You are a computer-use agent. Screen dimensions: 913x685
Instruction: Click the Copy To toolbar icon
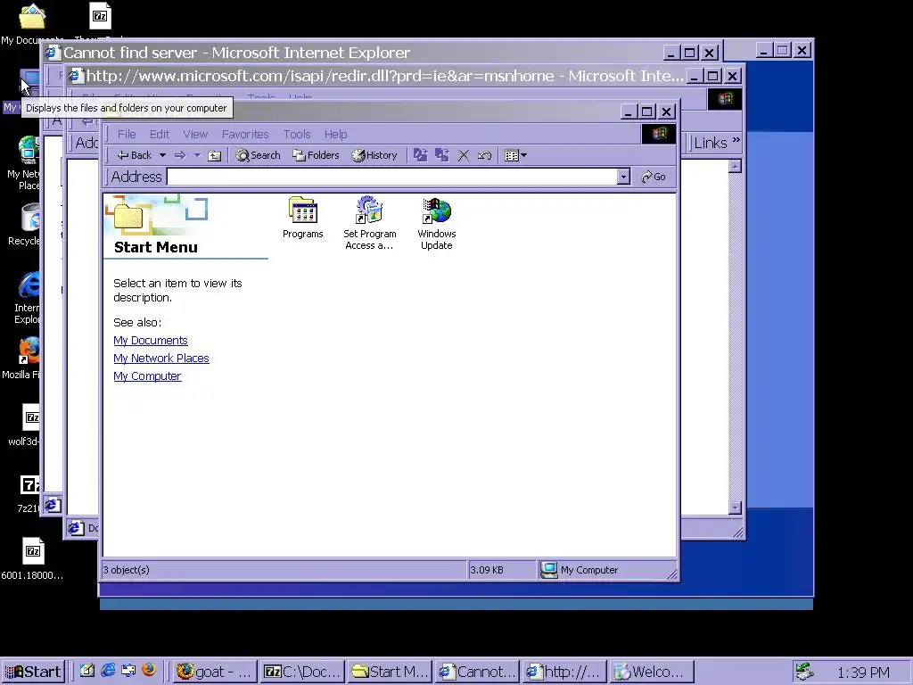(x=442, y=155)
